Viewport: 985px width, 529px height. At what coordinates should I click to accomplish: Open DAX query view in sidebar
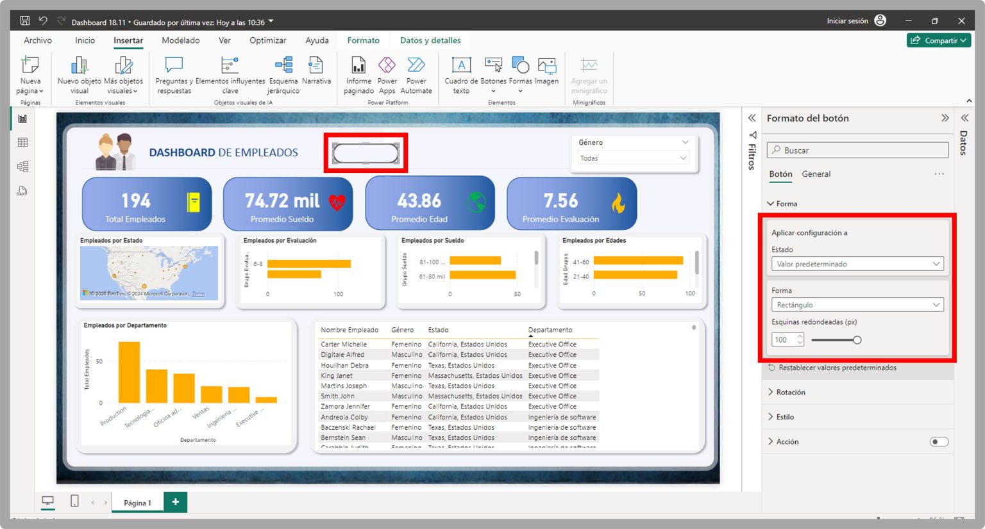(22, 191)
